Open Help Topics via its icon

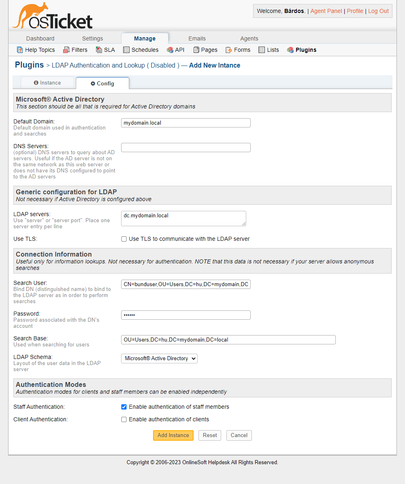point(19,49)
